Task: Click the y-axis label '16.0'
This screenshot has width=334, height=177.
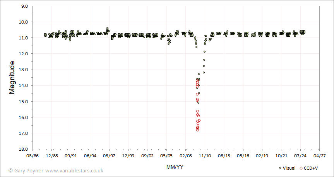Action: coord(24,117)
